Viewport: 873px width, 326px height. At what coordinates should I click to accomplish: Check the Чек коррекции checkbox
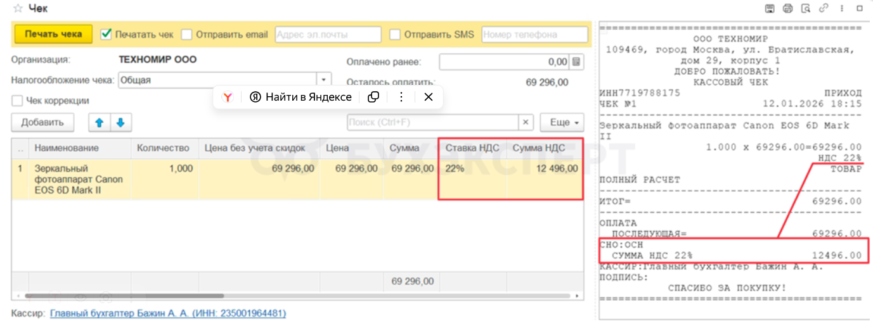[x=17, y=101]
